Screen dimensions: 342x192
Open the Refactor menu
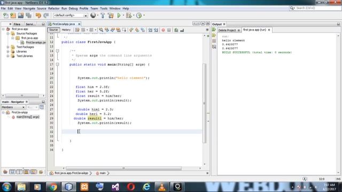pos(54,9)
